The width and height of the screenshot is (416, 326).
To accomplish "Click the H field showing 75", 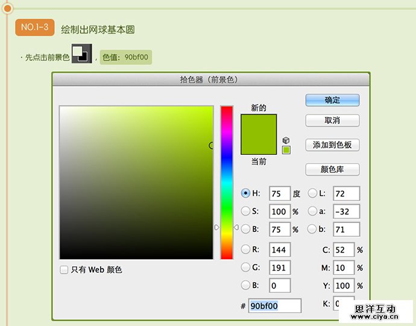I will [280, 193].
